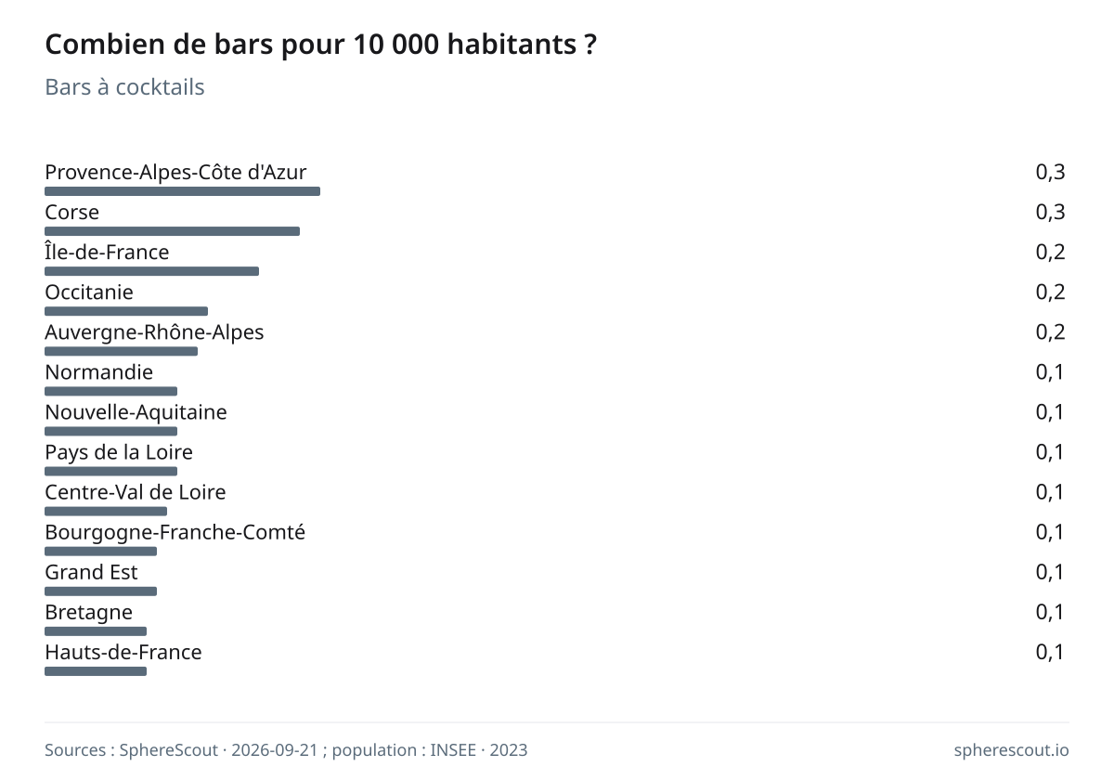Open the spherescout.io link
This screenshot has width=1114, height=780.
[x=1011, y=750]
